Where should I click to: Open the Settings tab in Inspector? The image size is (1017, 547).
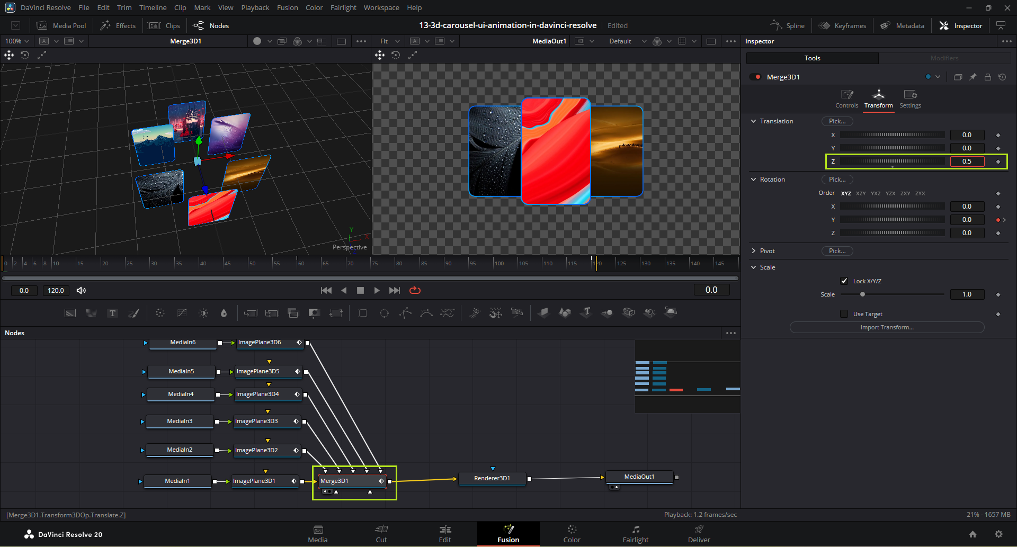click(x=910, y=98)
